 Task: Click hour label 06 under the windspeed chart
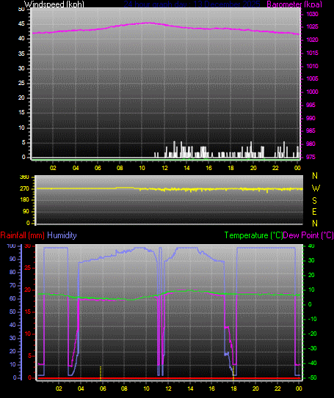[98, 168]
